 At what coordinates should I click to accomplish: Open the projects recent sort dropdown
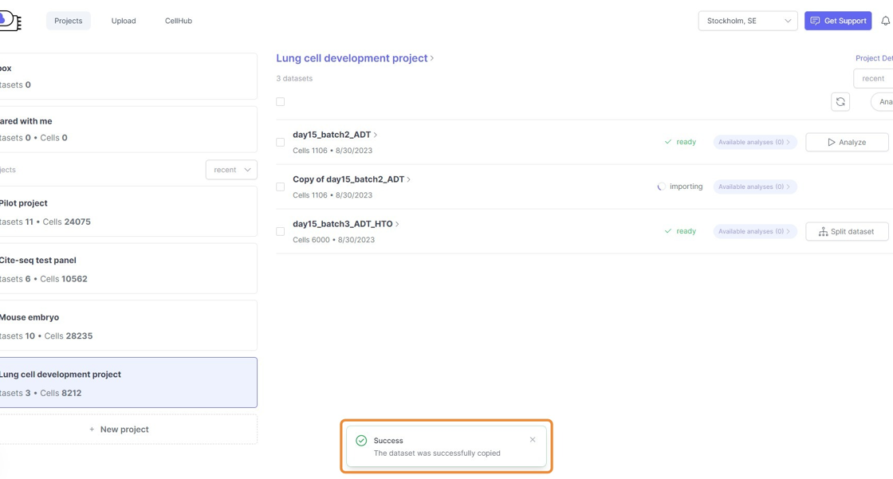[231, 170]
